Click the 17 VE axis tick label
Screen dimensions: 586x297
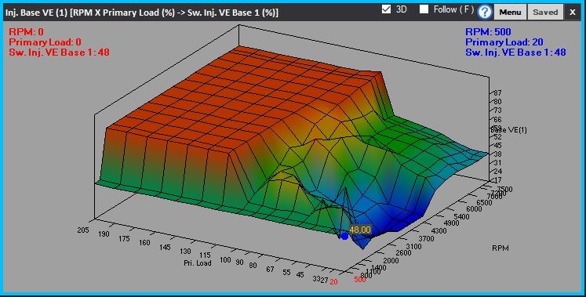[497, 180]
